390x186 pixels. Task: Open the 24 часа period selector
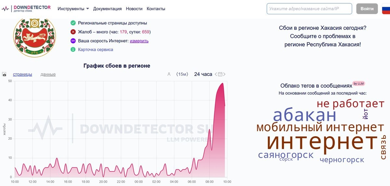tap(203, 74)
